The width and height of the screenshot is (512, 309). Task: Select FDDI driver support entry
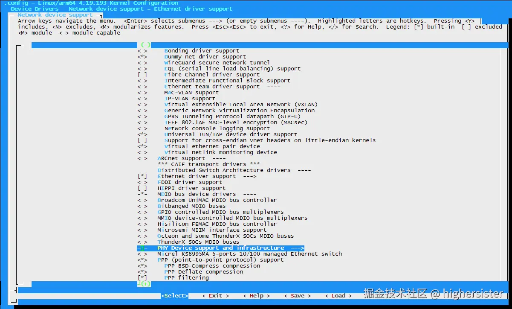coord(190,182)
